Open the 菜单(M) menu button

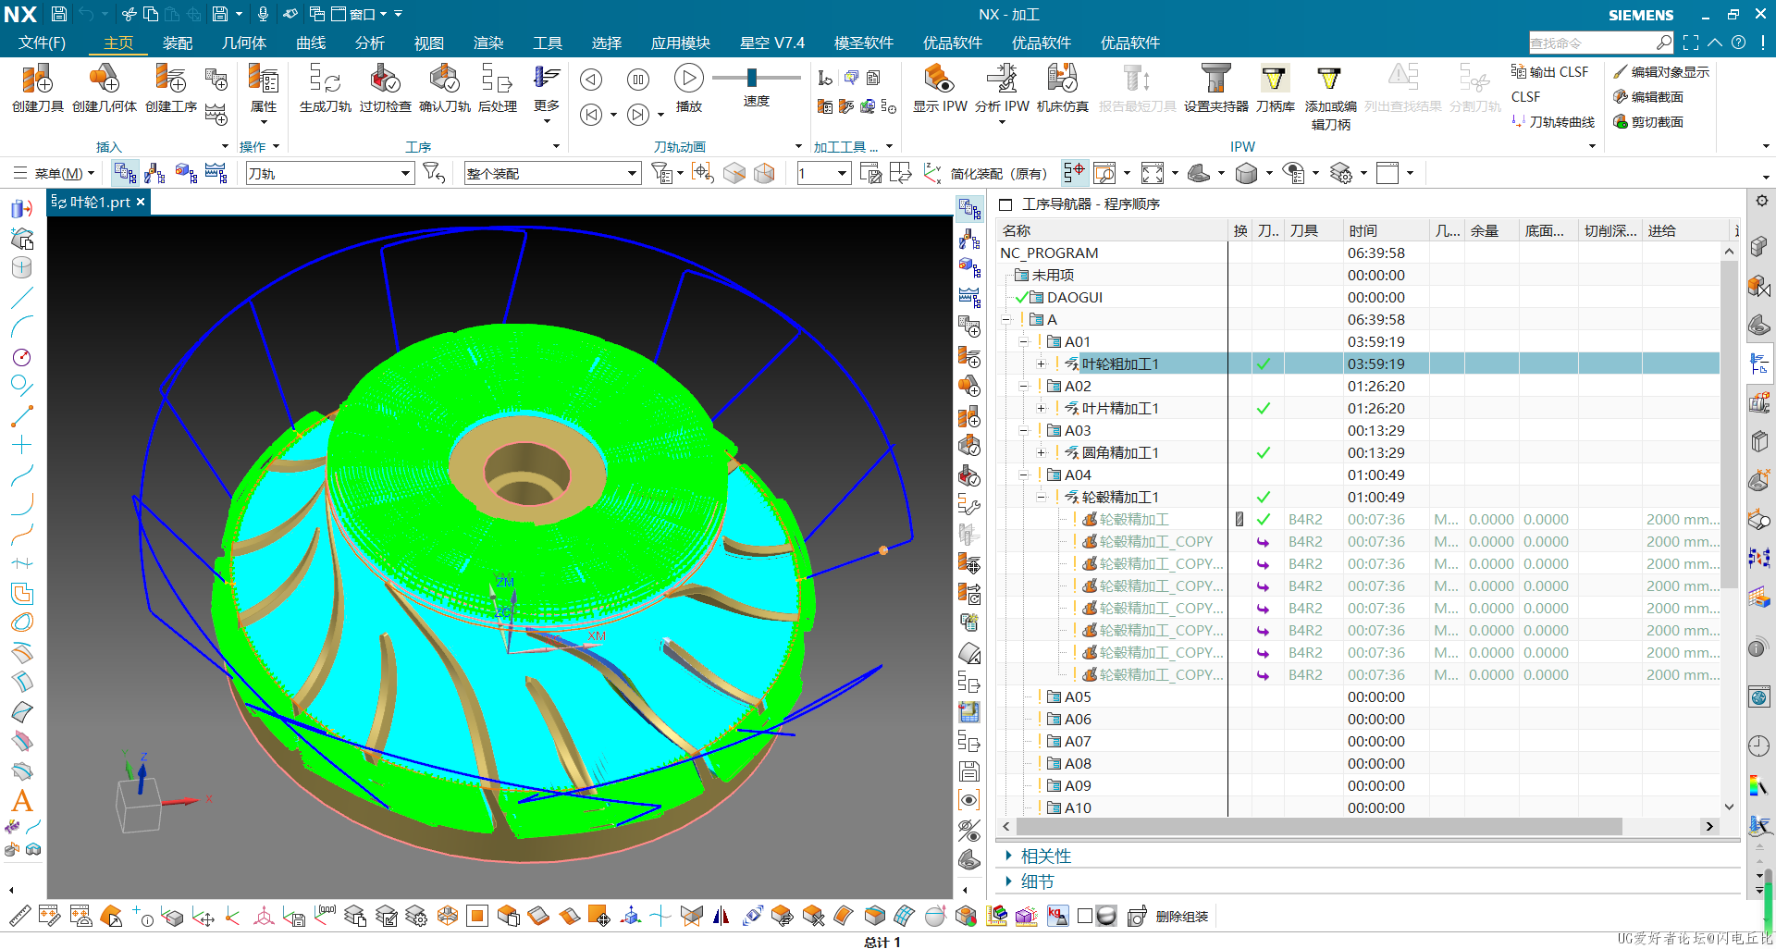pyautogui.click(x=55, y=173)
